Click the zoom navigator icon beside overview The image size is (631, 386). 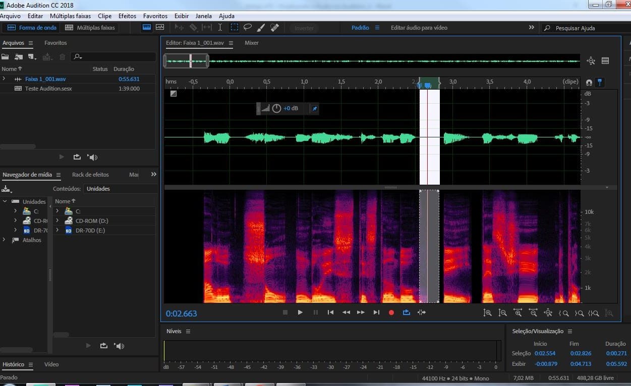pos(591,61)
